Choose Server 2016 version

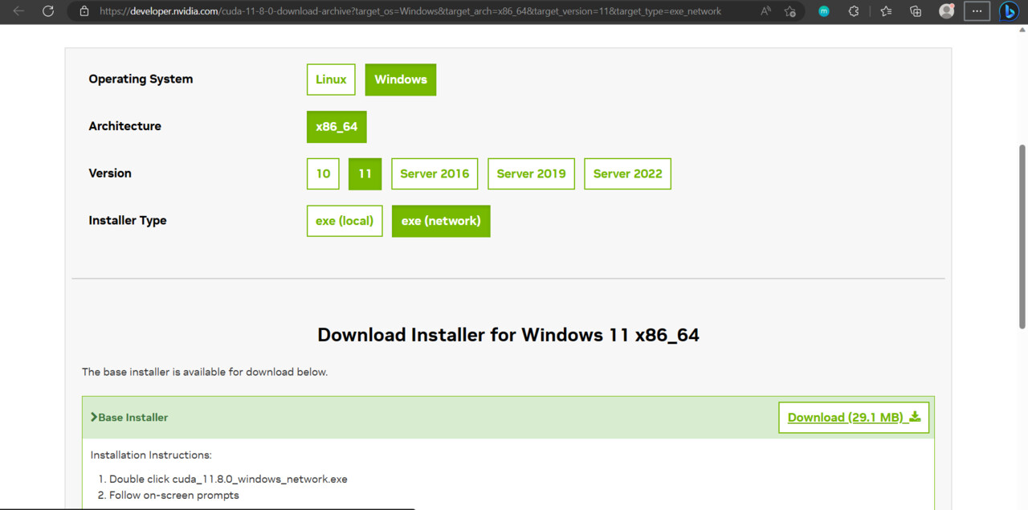click(434, 173)
